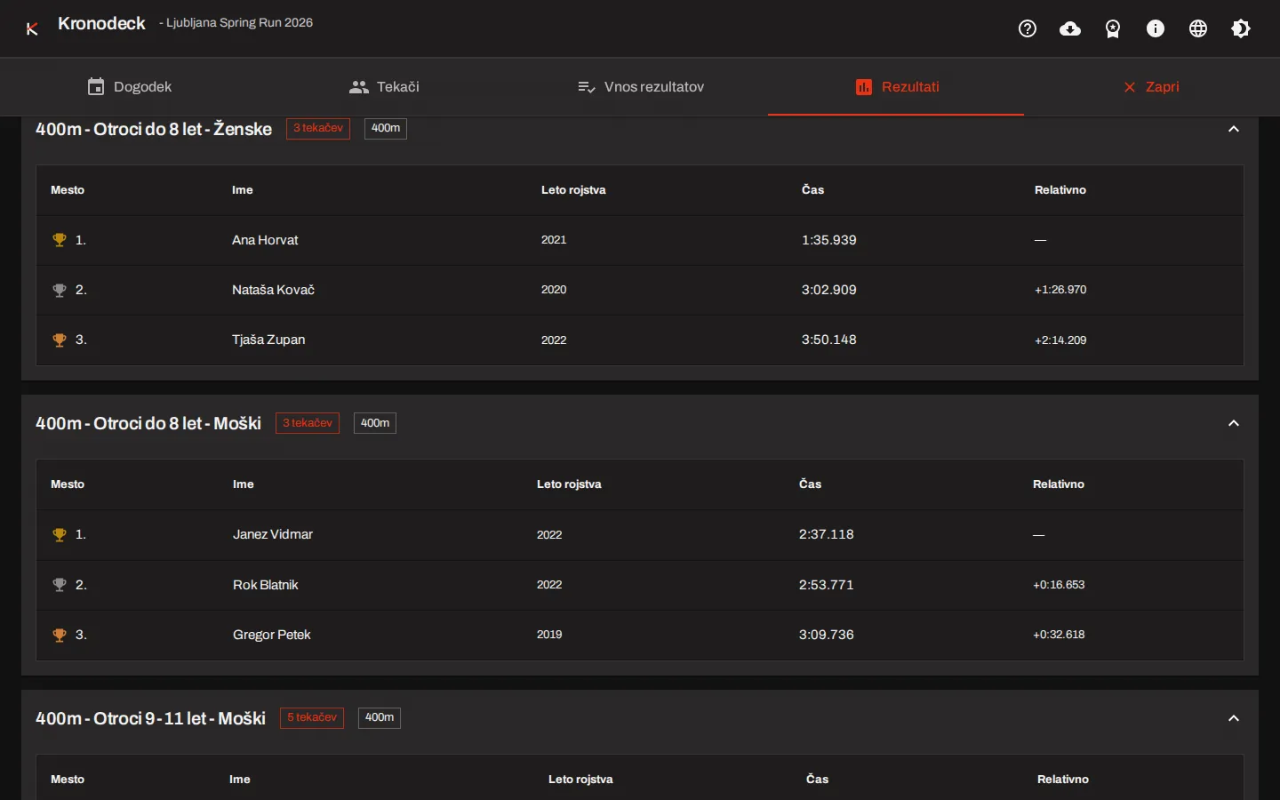Click the 3 tekačev badge for Ženske
The width and height of the screenshot is (1280, 800).
click(x=318, y=129)
